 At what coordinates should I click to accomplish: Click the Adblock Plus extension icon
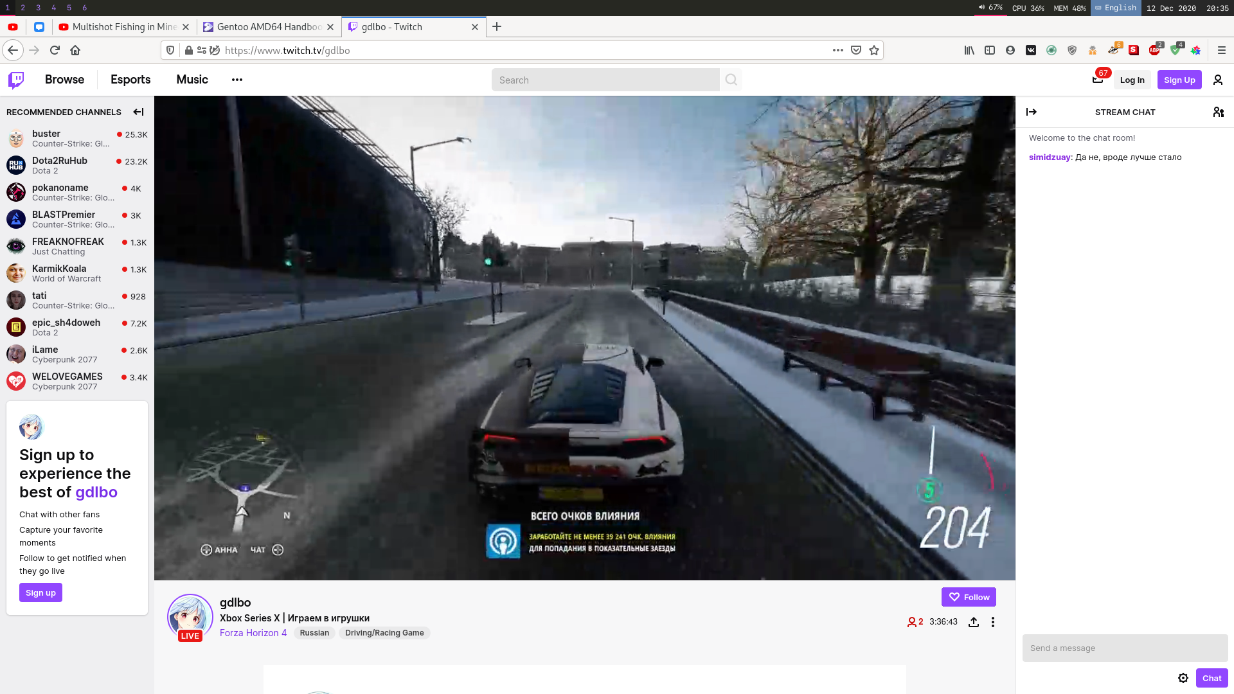tap(1155, 50)
